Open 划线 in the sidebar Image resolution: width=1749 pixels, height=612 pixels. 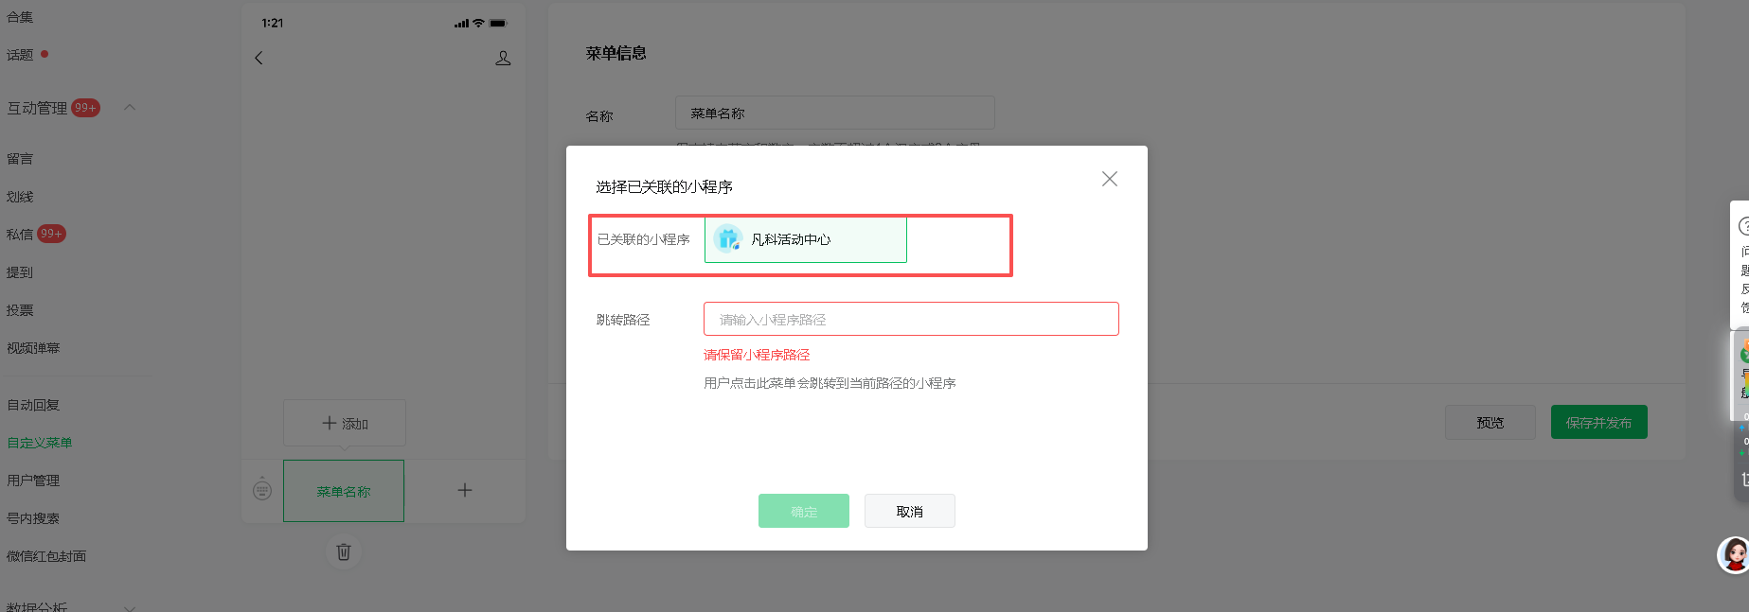click(x=20, y=197)
